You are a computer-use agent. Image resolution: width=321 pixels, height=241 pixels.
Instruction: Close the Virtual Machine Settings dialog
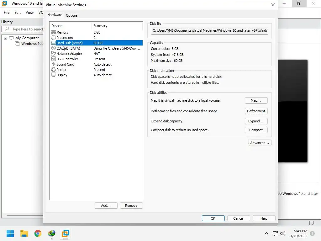(x=273, y=5)
